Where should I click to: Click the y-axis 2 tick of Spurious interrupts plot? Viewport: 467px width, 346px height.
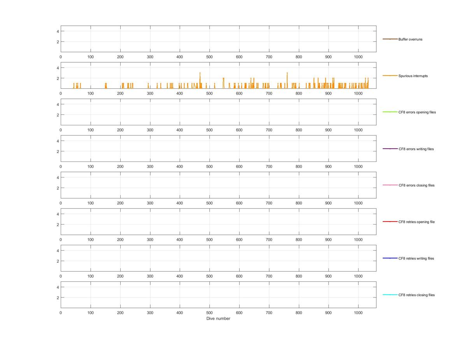58,78
